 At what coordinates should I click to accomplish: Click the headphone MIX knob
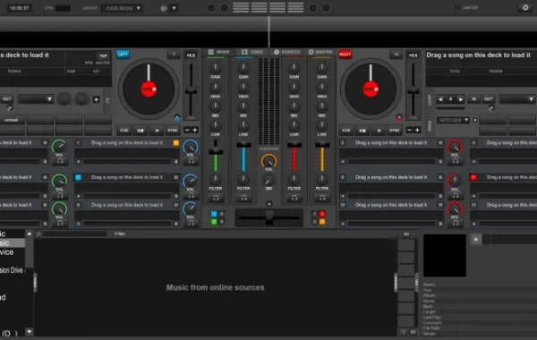[x=268, y=181]
